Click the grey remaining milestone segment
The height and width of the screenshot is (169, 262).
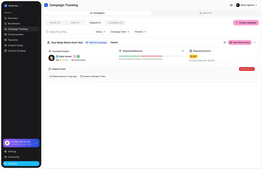(x=174, y=56)
